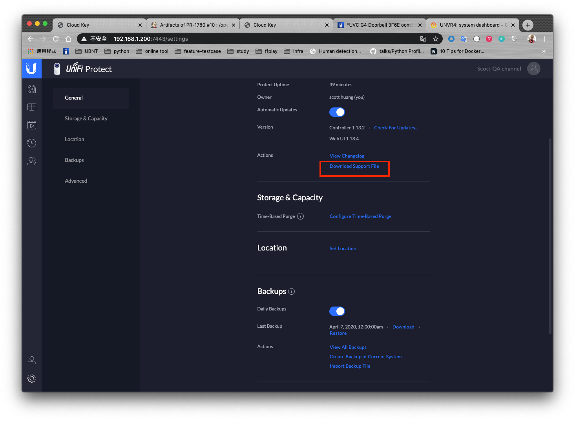Viewport: 575px width, 421px height.
Task: Click the page's vertical scrollbar
Action: tap(550, 235)
